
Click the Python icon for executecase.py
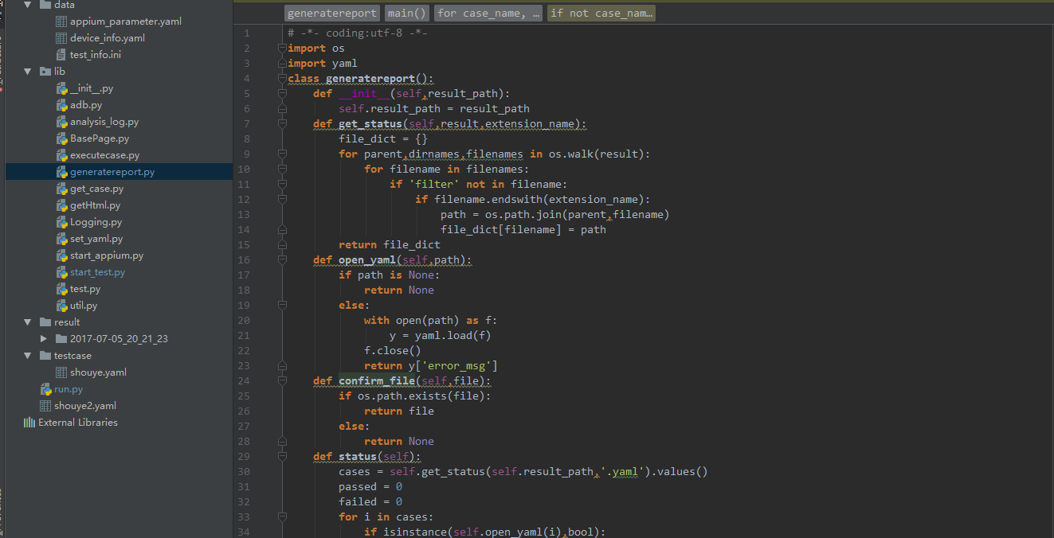point(62,155)
